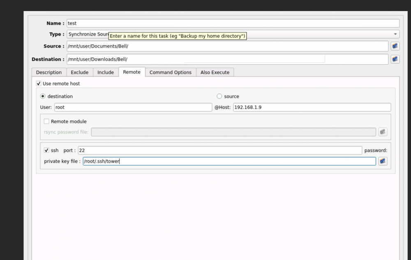Click the User field containing root
411x260 pixels.
(133, 107)
